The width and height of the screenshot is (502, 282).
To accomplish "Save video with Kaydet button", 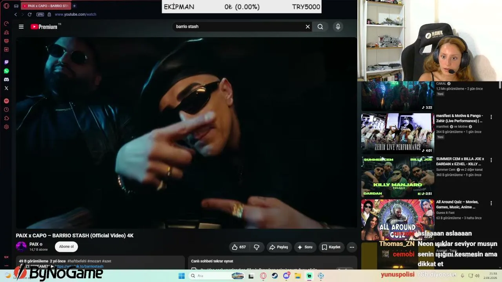I will [x=331, y=247].
